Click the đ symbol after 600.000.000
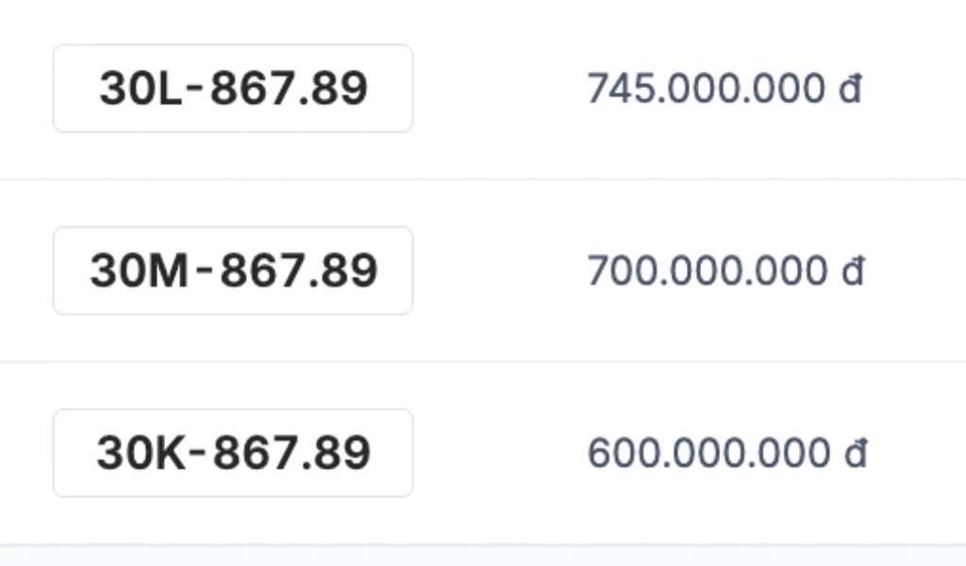Viewport: 966px width, 566px height. 856,453
